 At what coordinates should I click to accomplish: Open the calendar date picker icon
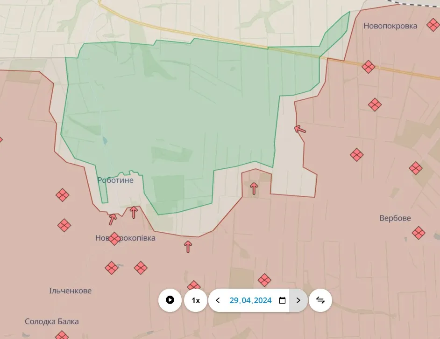tap(282, 300)
